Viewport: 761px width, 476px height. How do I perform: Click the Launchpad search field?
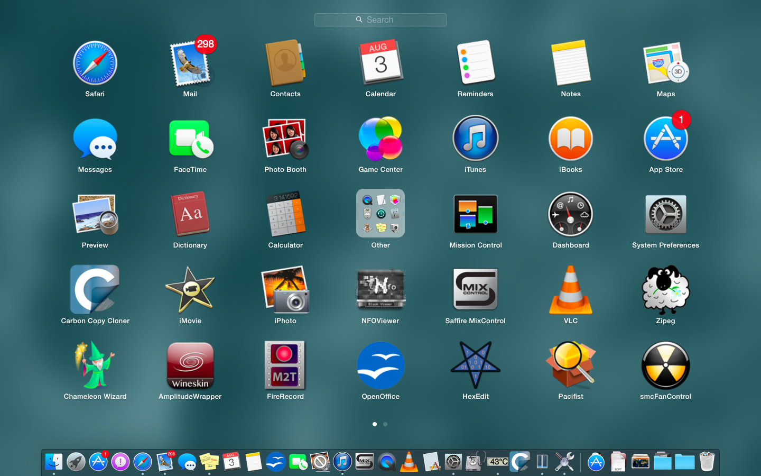pyautogui.click(x=380, y=20)
